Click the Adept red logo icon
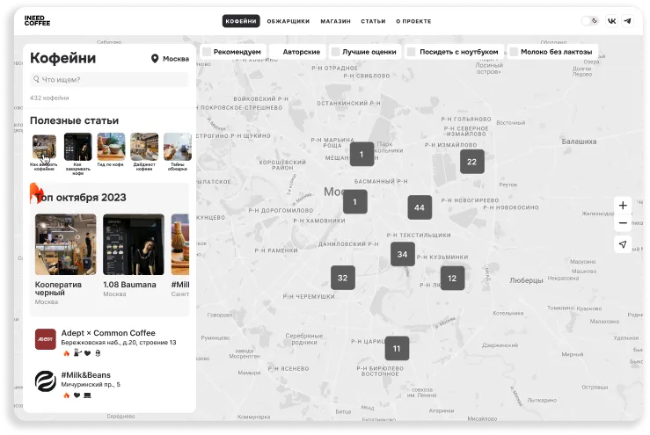 click(x=45, y=339)
